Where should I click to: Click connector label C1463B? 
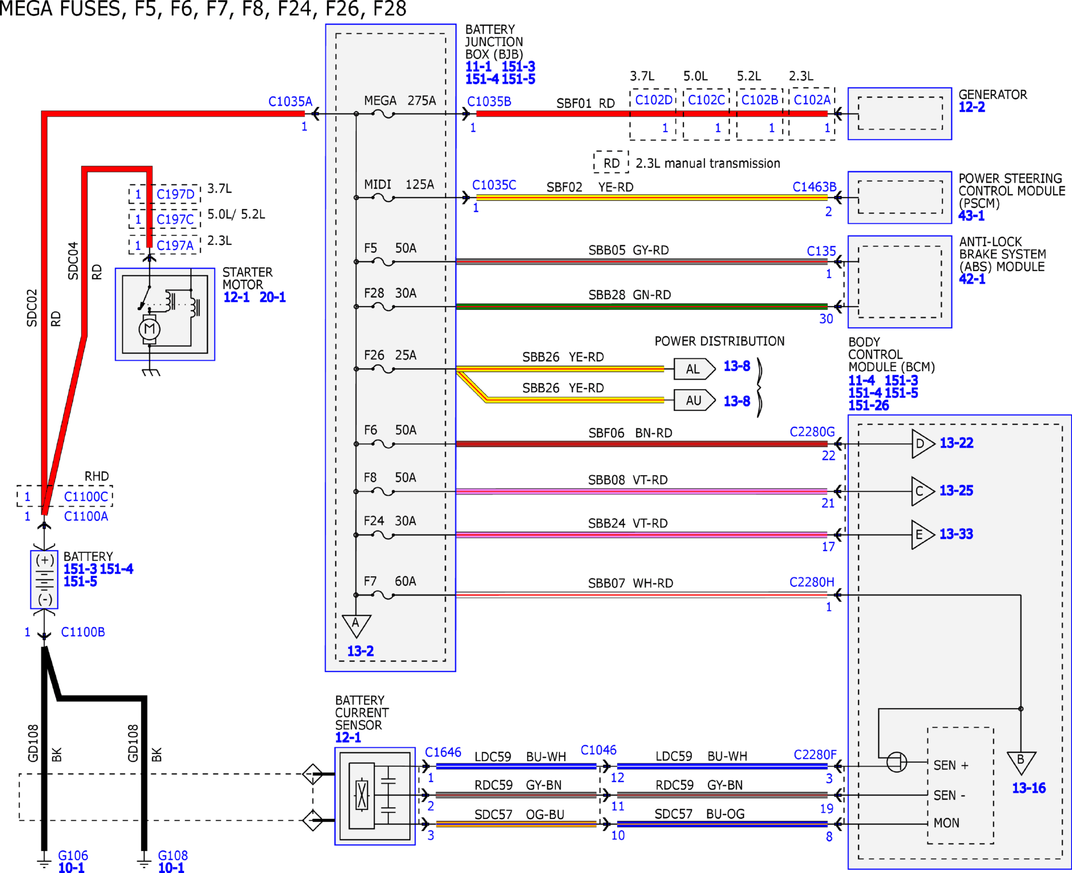click(x=814, y=187)
